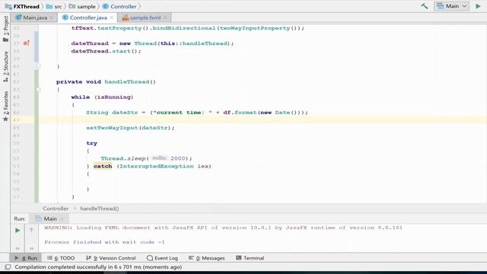Click 'dateThread = new Thread' statement

[152, 43]
